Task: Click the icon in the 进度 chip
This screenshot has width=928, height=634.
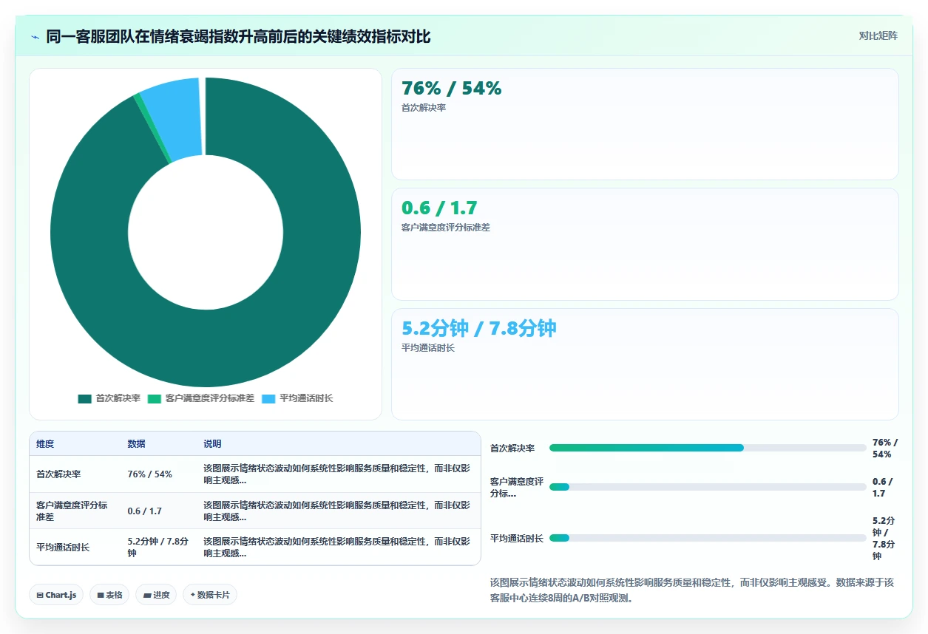Action: pos(147,595)
